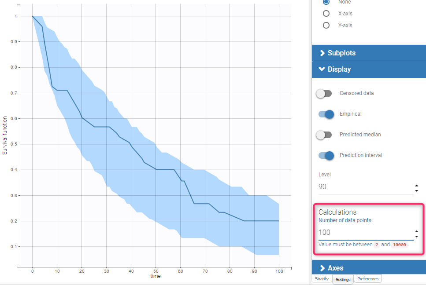Switch to the Stratify tab

[322, 278]
